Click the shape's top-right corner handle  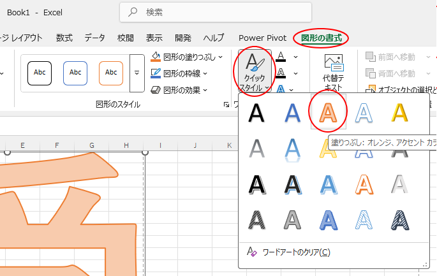pos(145,152)
